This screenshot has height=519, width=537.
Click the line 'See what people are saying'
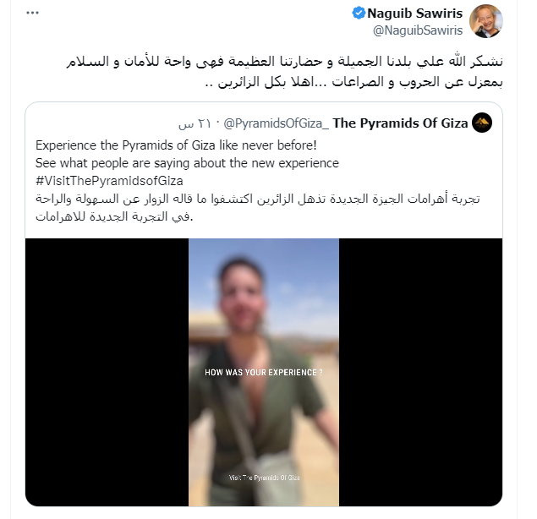pyautogui.click(x=187, y=163)
